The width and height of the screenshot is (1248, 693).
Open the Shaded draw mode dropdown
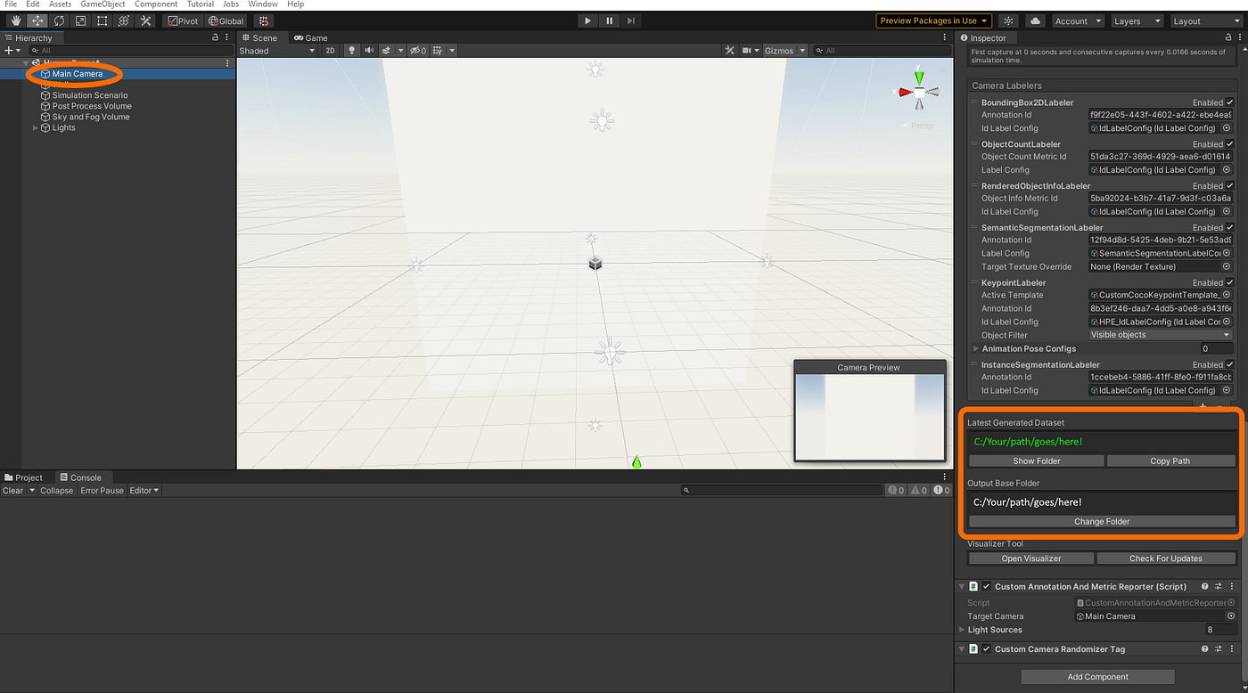277,51
